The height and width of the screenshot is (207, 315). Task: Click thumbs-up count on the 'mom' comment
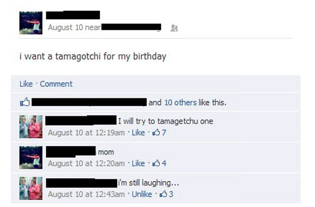(x=160, y=163)
